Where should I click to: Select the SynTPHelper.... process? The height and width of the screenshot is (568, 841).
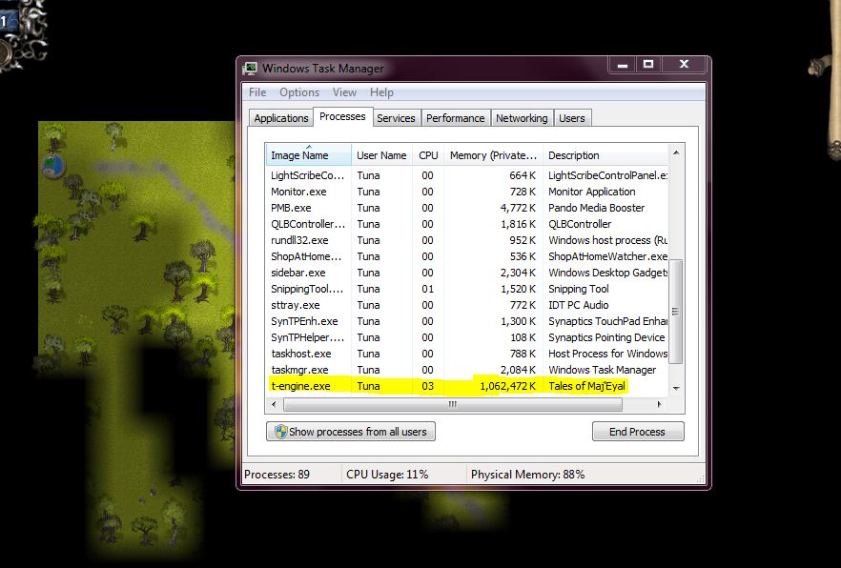[467, 337]
